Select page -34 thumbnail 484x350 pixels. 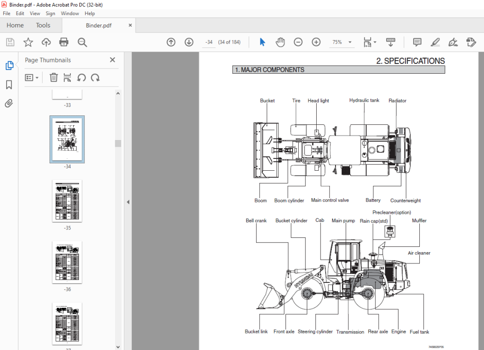coord(67,140)
